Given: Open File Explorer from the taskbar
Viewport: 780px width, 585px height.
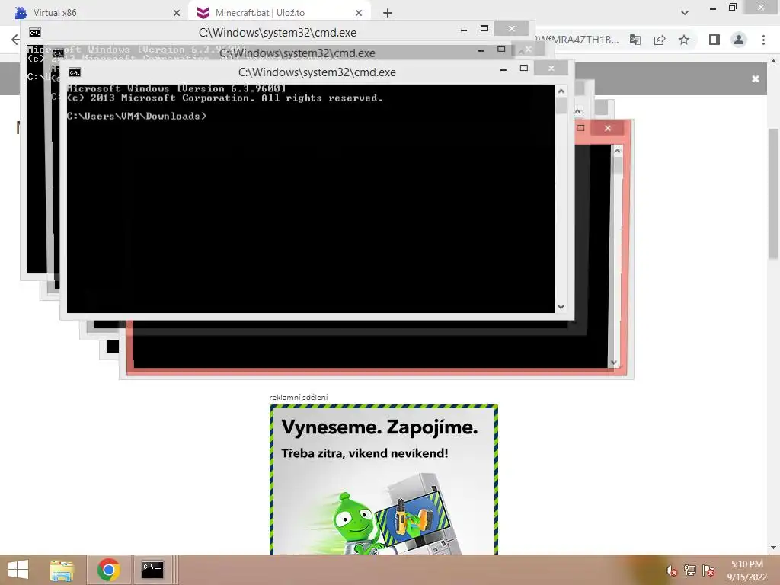Looking at the screenshot, I should 62,570.
